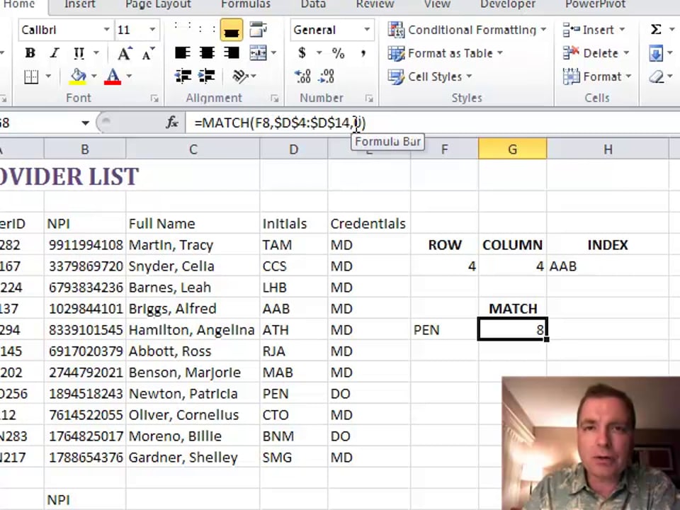This screenshot has height=510, width=680.
Task: Apply cell borders button
Action: (x=31, y=76)
